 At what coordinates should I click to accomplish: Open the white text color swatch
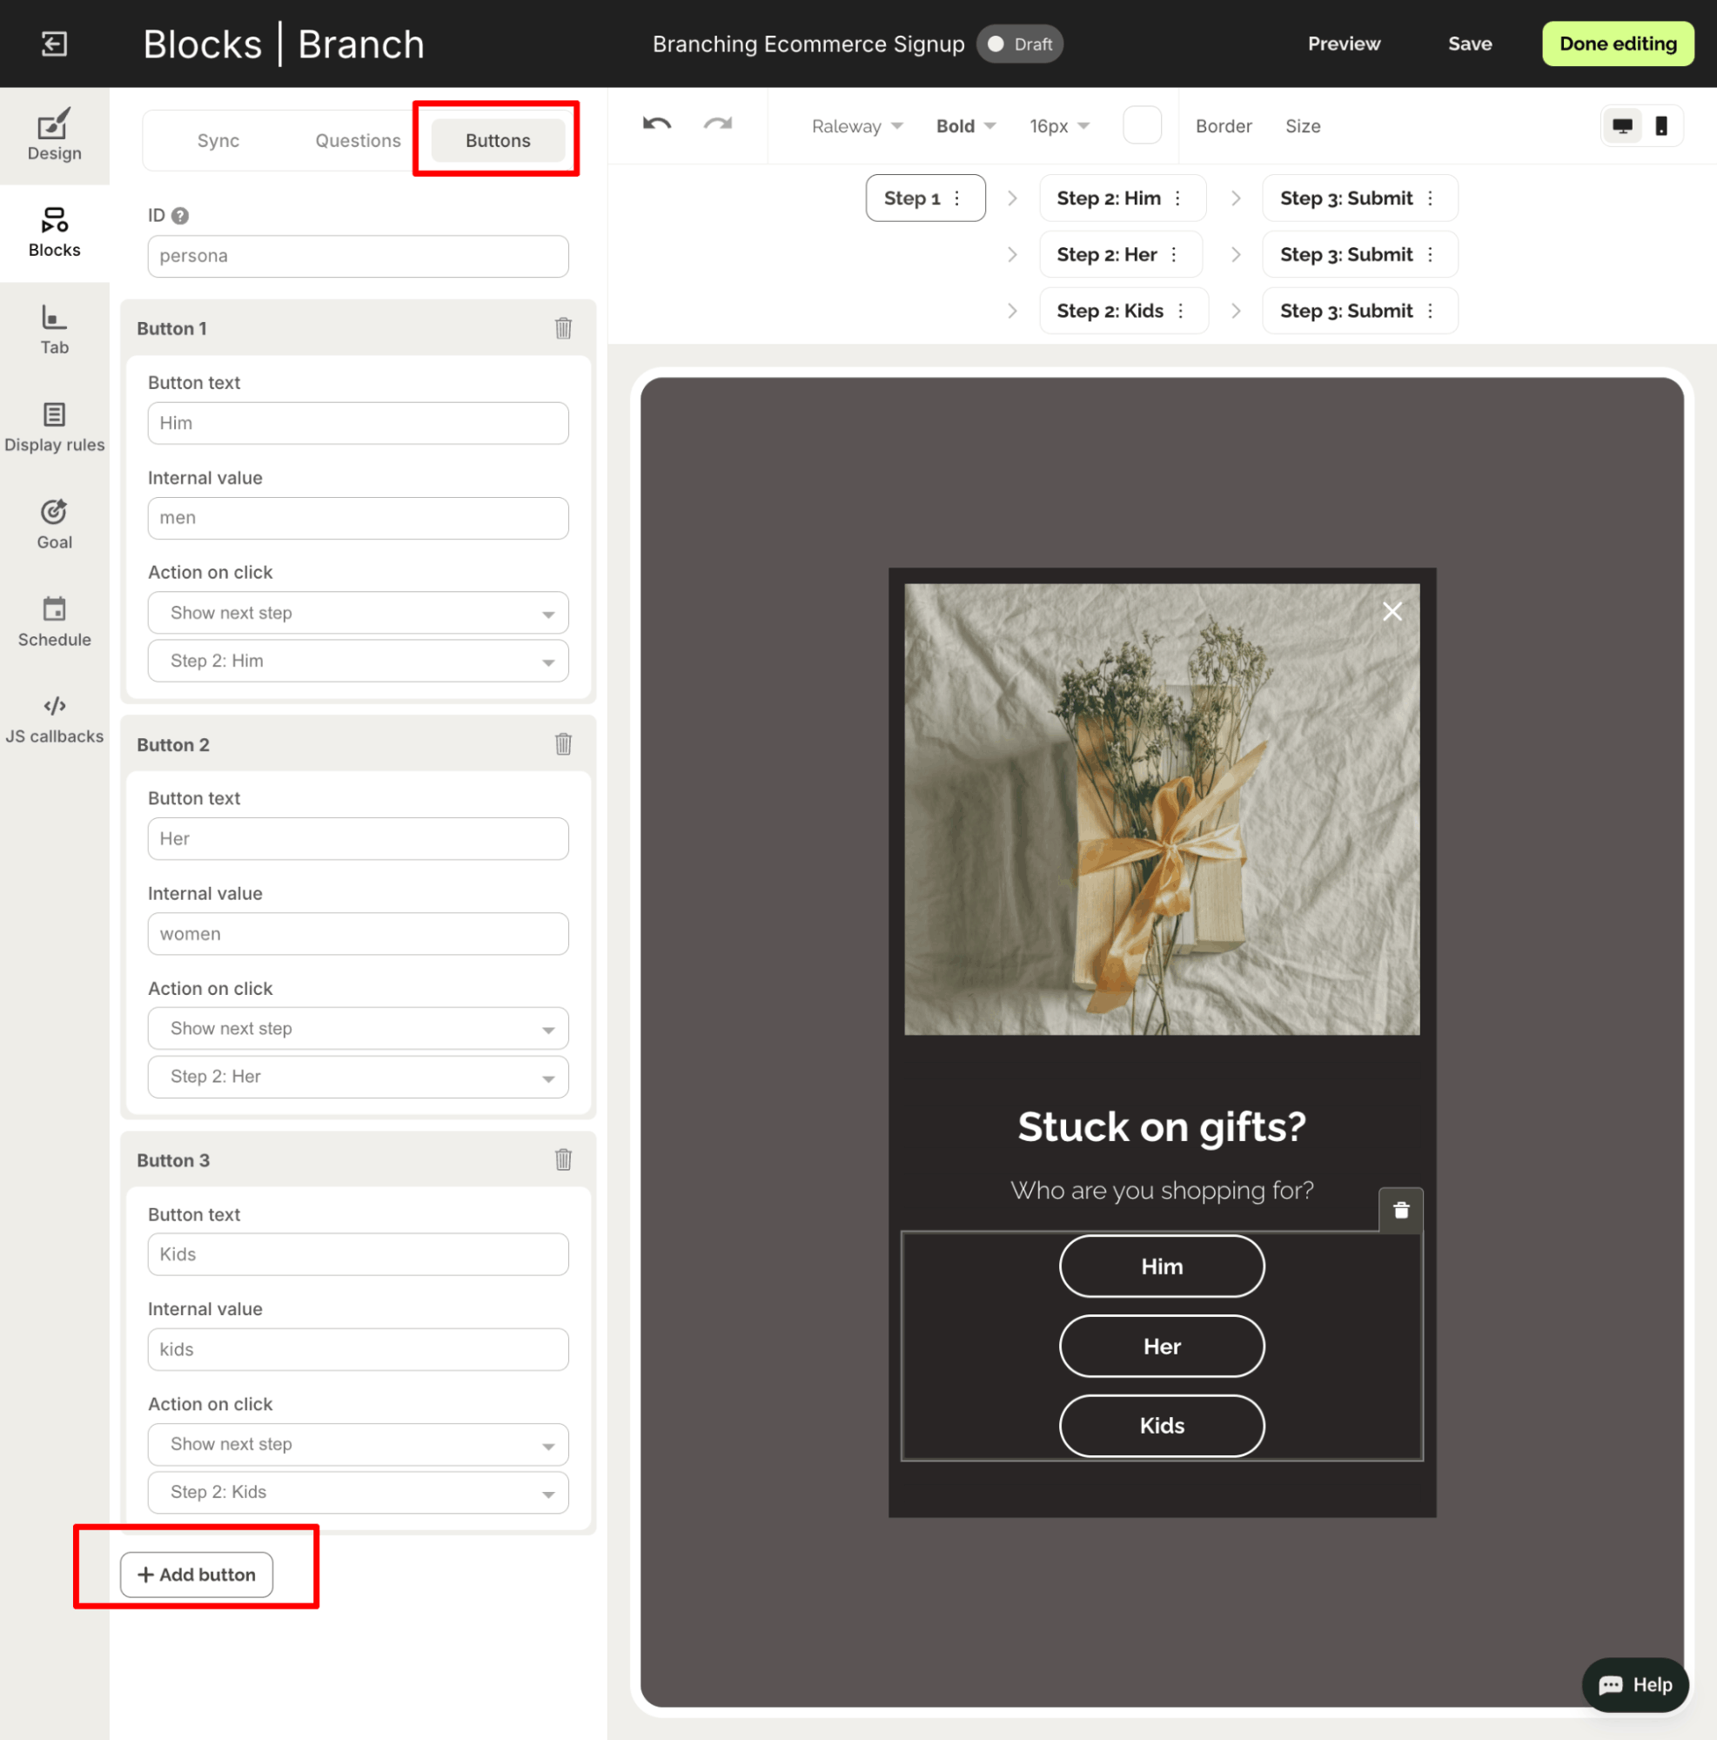[x=1141, y=125]
